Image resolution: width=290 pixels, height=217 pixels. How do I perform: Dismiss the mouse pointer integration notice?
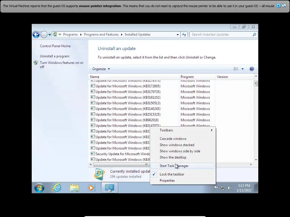coord(278,6)
